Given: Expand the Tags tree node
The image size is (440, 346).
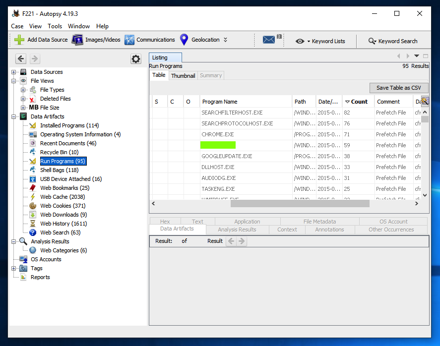Looking at the screenshot, I should (x=13, y=268).
